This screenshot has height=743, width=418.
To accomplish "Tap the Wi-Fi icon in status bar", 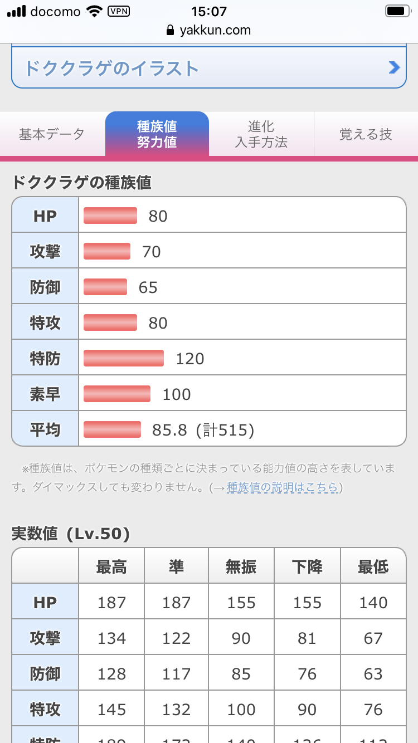I will tap(95, 11).
